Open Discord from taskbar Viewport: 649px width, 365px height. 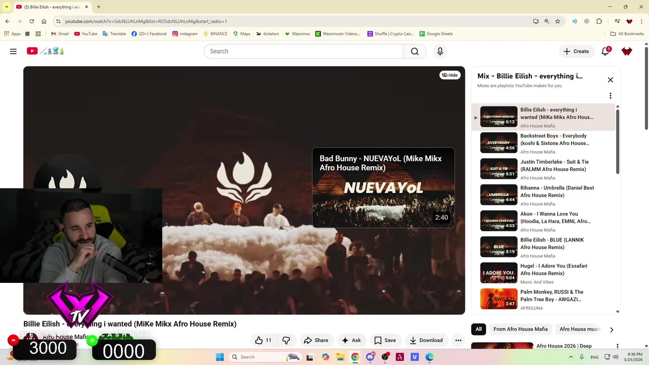coord(370,357)
